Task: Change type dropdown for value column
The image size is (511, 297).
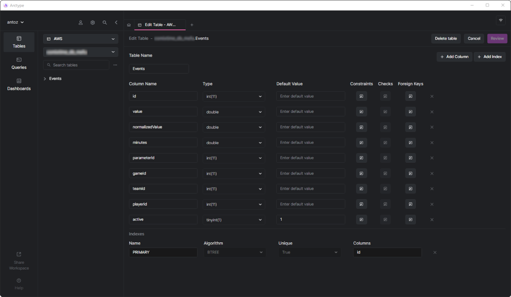Action: click(234, 112)
